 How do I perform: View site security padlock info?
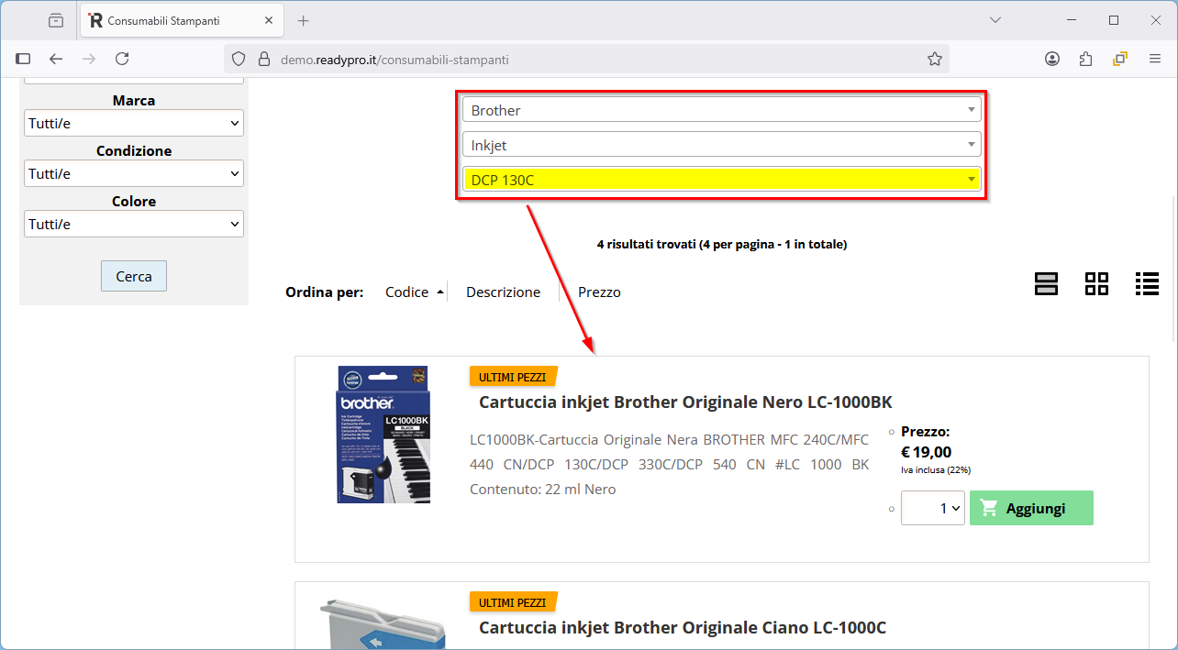[x=263, y=59]
